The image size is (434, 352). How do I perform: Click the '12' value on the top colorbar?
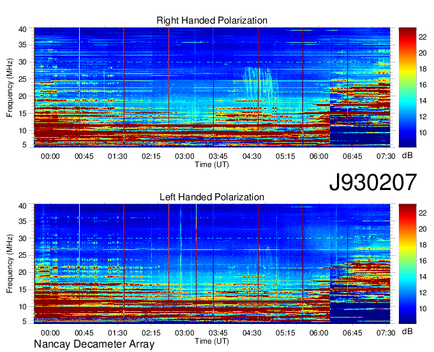point(423,117)
